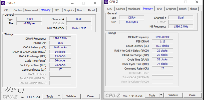Open the Graphics tab in the left window
Image resolution: width=204 pixels, height=100 pixels.
pyautogui.click(x=69, y=10)
